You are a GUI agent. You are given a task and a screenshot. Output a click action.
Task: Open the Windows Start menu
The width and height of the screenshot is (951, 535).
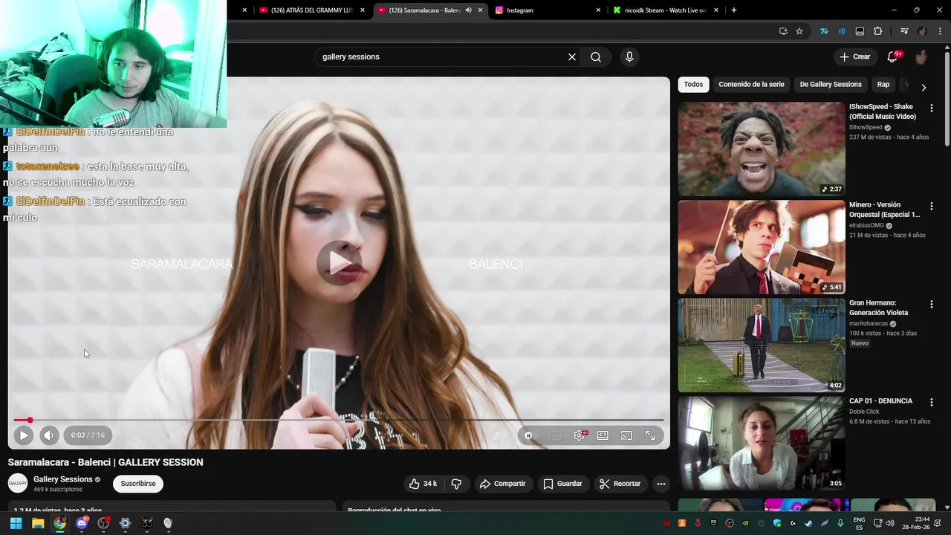point(16,523)
